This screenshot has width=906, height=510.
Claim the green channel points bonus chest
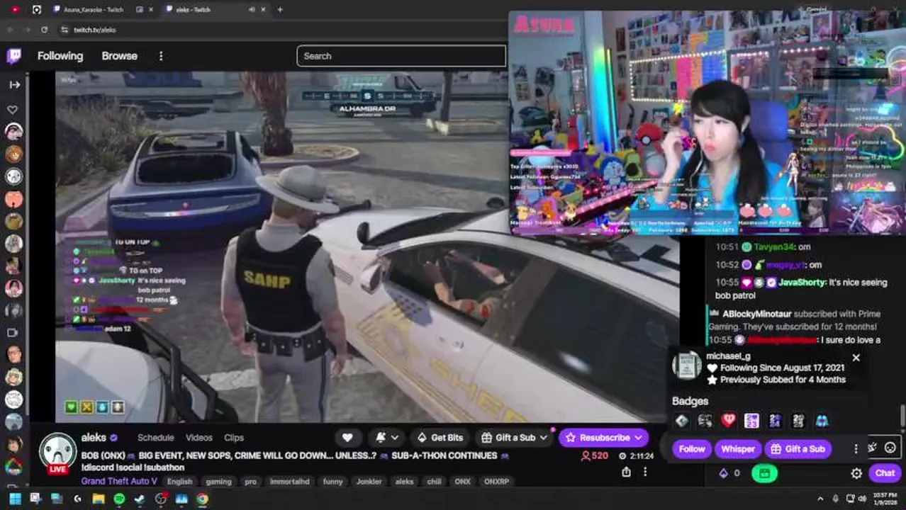(764, 473)
